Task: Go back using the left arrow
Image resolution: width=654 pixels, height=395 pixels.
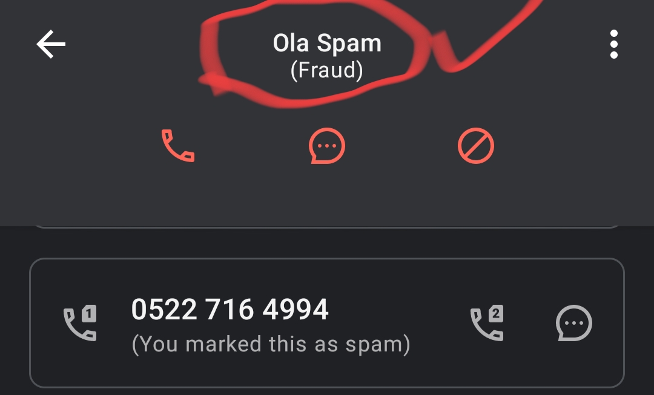Action: pyautogui.click(x=51, y=45)
